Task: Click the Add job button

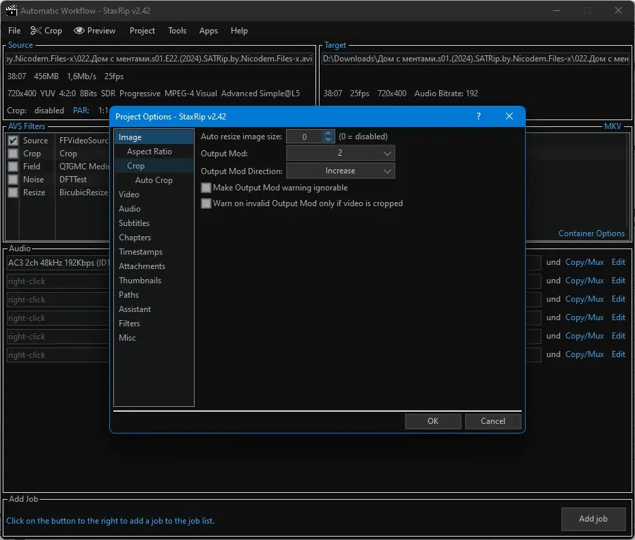Action: click(x=593, y=519)
